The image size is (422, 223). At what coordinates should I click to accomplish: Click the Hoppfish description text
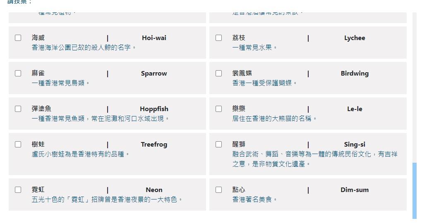pos(101,119)
